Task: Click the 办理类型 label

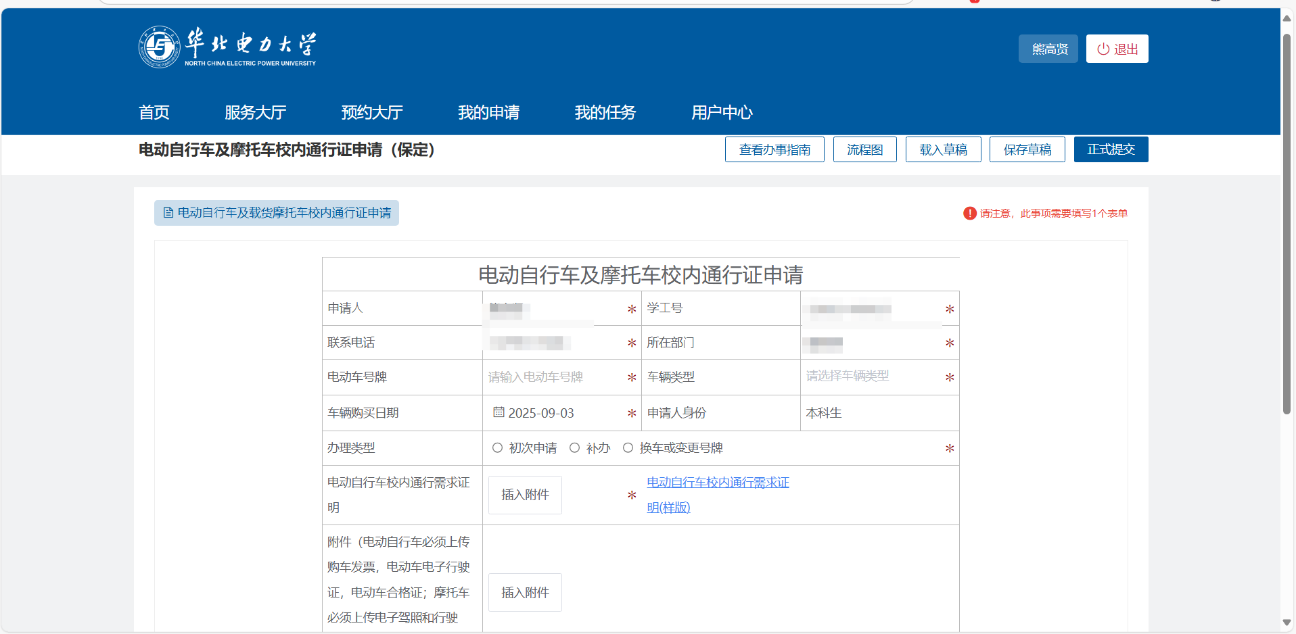Action: pyautogui.click(x=351, y=448)
